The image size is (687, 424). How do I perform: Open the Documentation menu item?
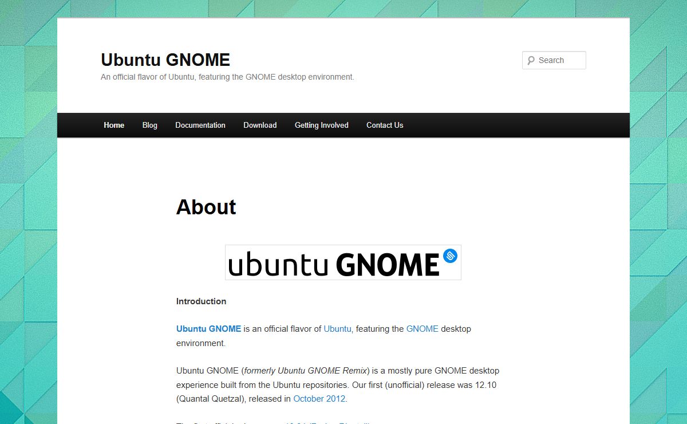pyautogui.click(x=200, y=125)
